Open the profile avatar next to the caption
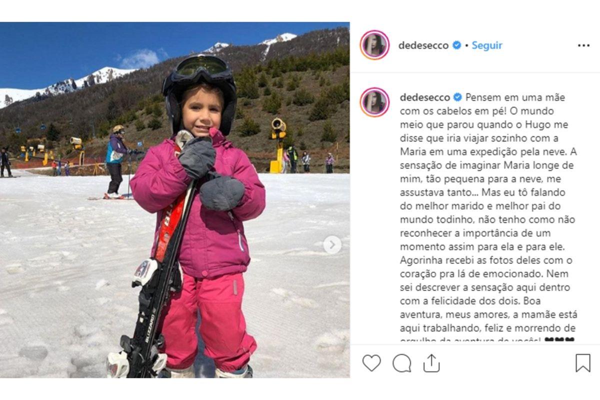Image resolution: width=600 pixels, height=400 pixels. click(x=374, y=102)
